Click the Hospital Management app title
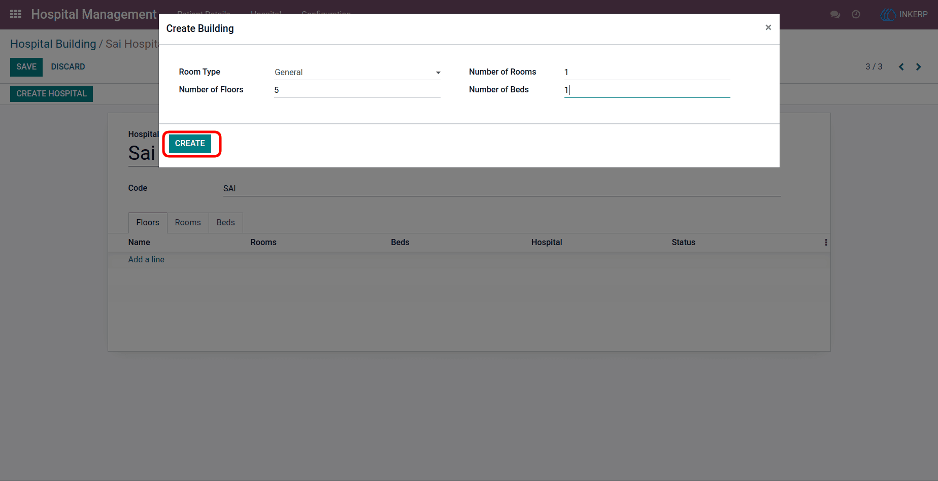The width and height of the screenshot is (938, 481). click(x=94, y=15)
